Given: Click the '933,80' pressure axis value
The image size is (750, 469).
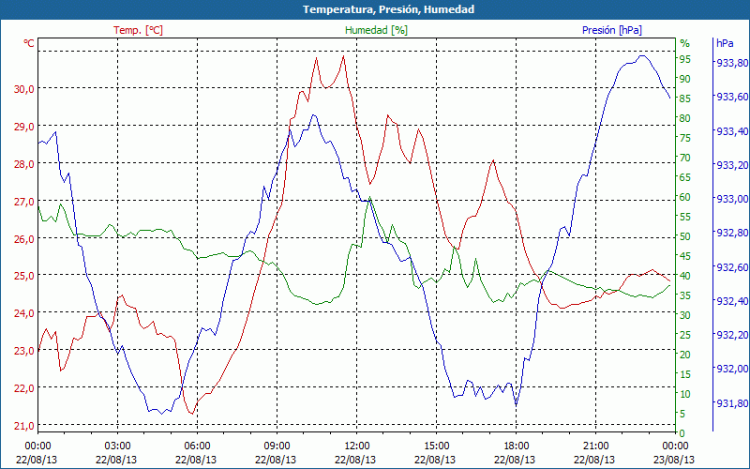Looking at the screenshot, I should 732,63.
